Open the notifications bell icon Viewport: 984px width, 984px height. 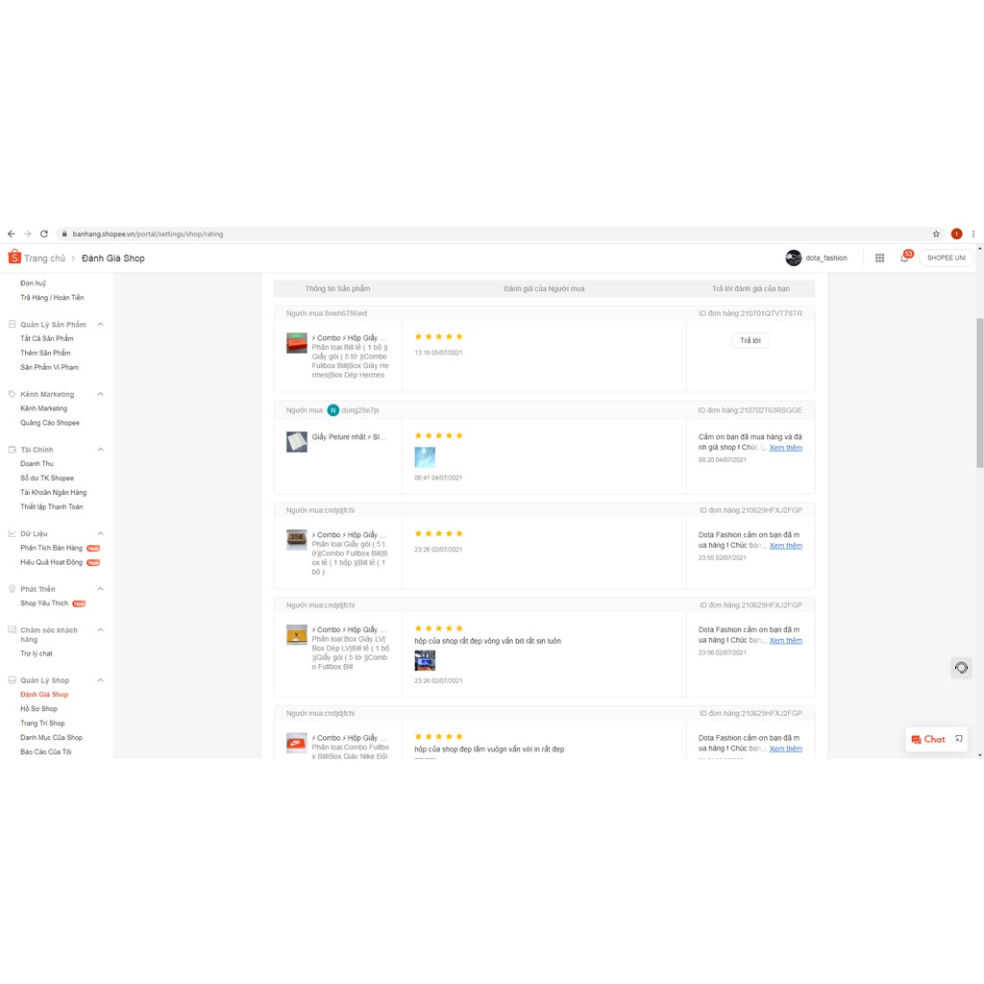[904, 258]
